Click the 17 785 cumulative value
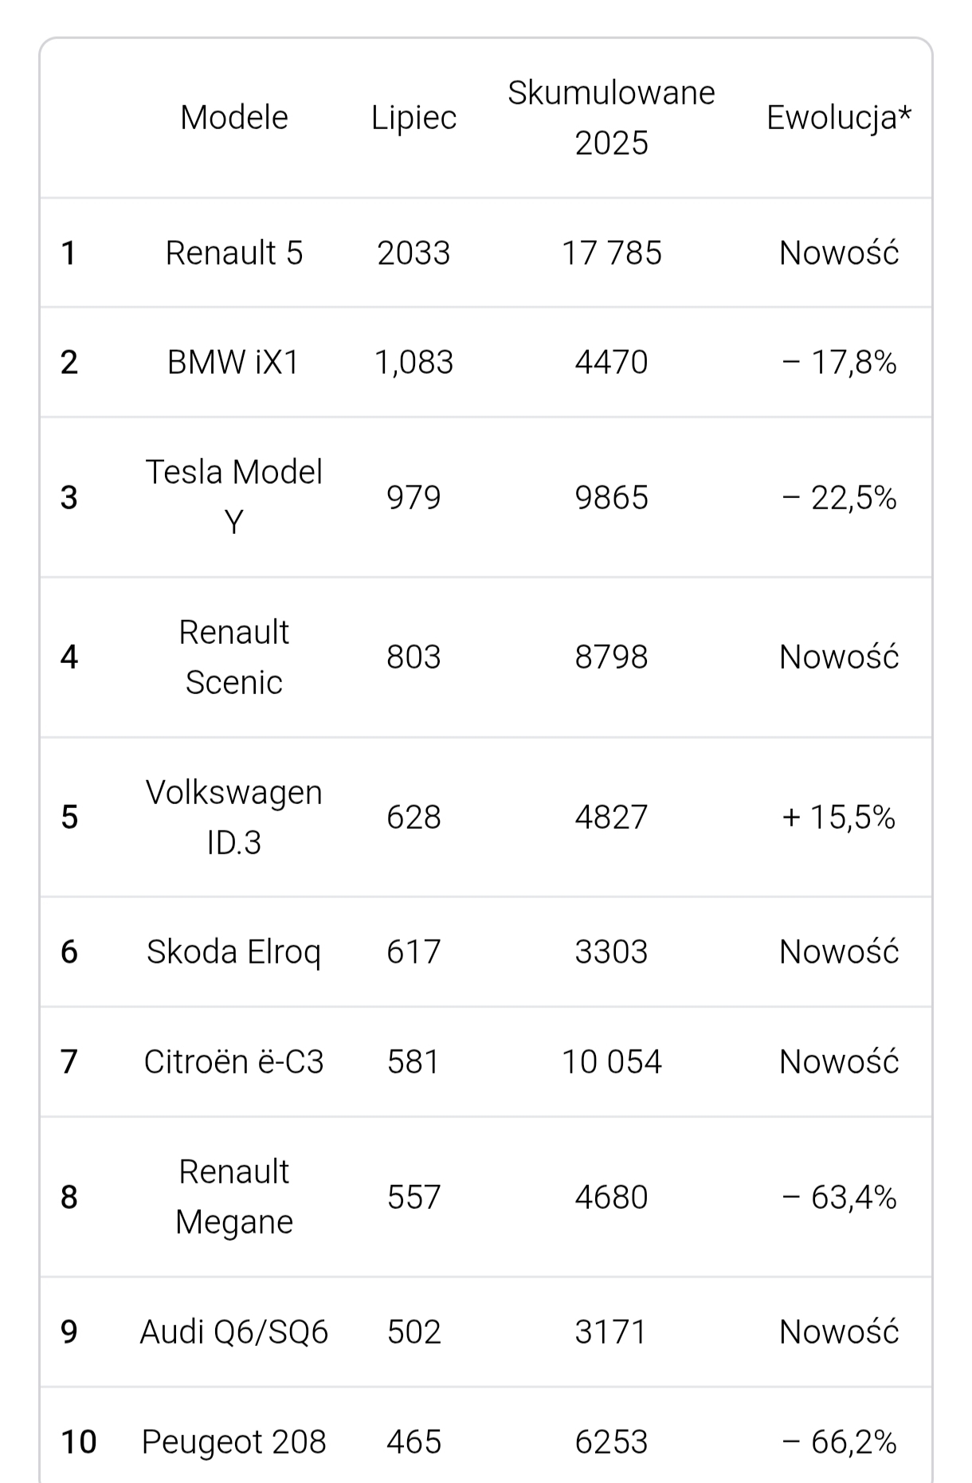 [611, 253]
